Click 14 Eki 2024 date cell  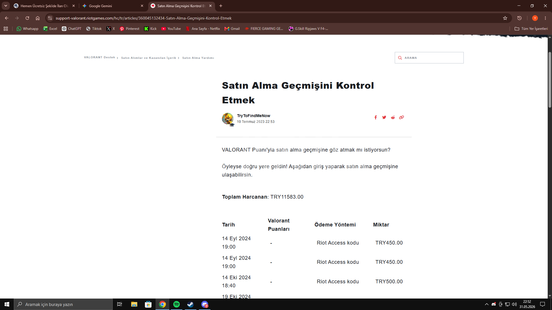(x=236, y=282)
